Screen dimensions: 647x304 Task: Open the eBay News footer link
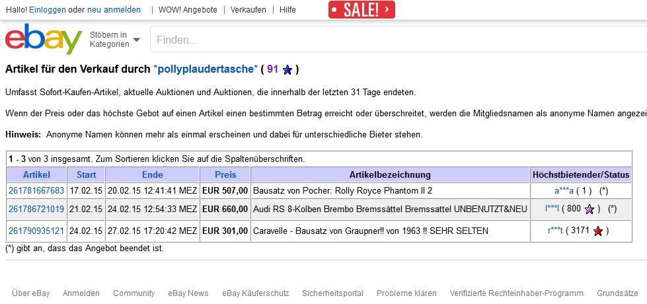click(188, 293)
